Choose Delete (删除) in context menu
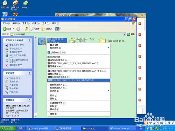Viewport: 175px width, 131px height. 79,106
